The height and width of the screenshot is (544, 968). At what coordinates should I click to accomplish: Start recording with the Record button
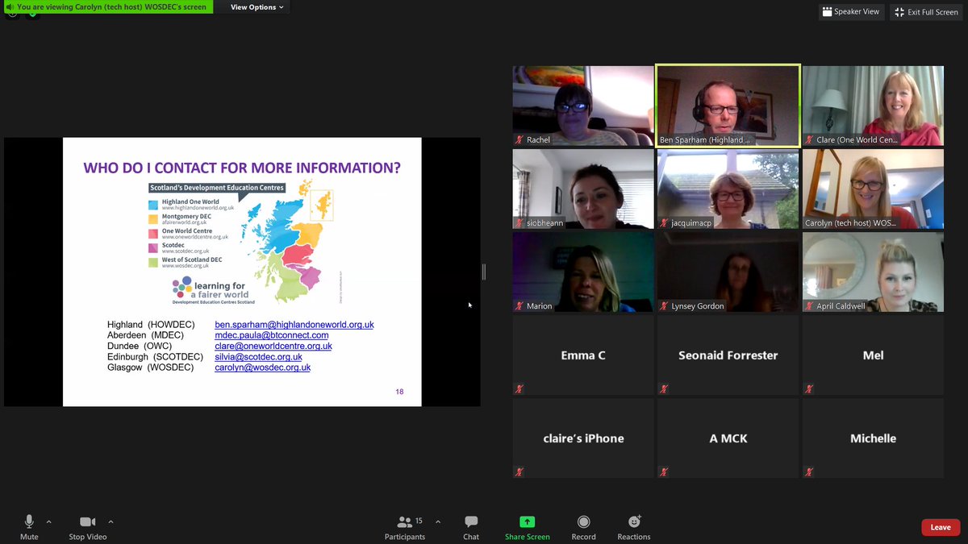pyautogui.click(x=583, y=527)
